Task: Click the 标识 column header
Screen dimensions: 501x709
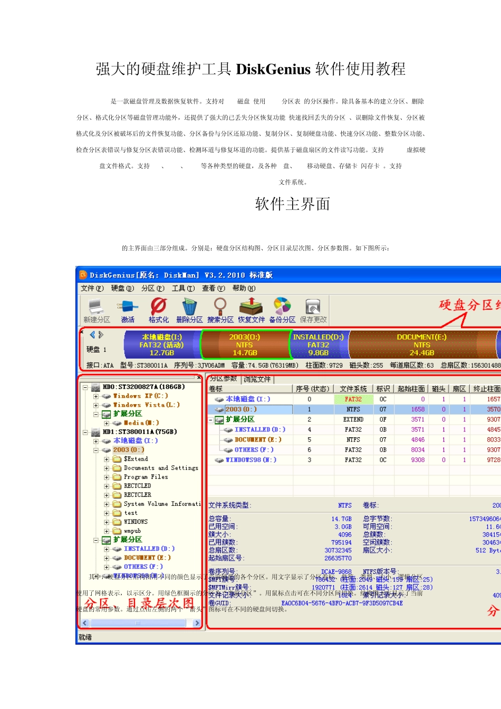Action: [383, 389]
